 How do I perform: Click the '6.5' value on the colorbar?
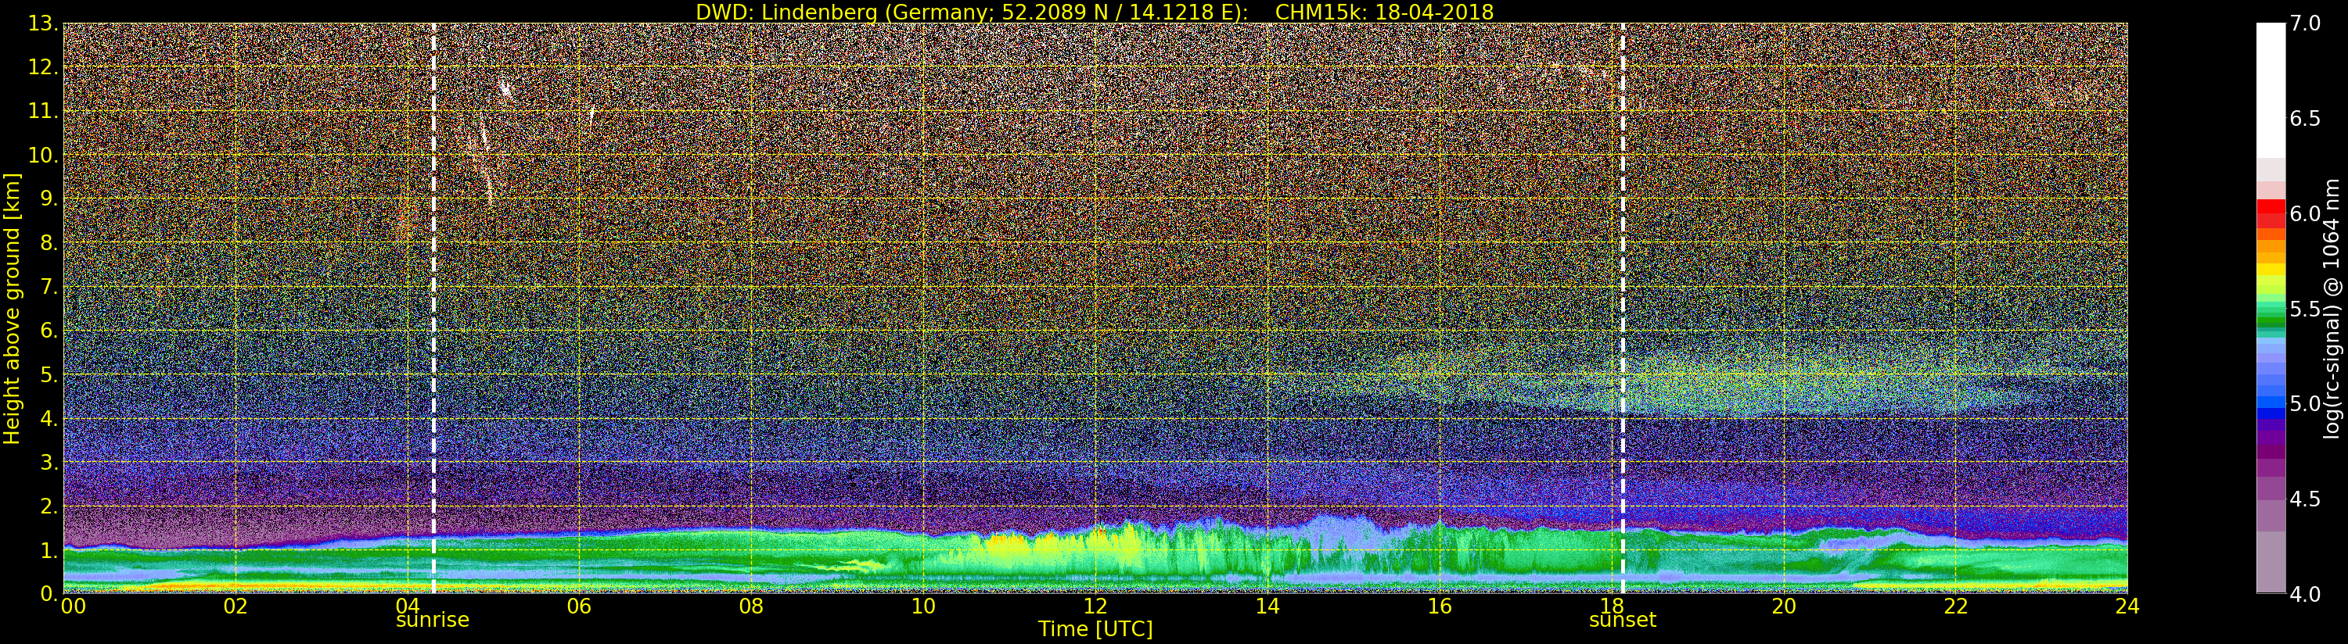pos(2305,119)
